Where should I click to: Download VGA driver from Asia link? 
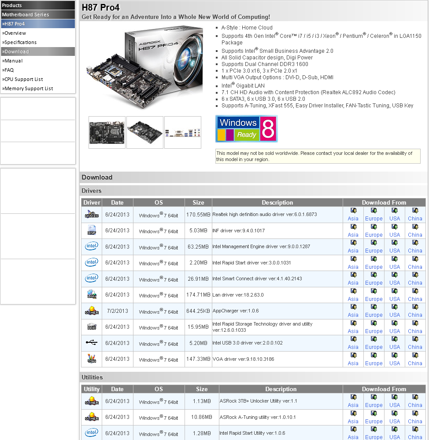point(353,363)
